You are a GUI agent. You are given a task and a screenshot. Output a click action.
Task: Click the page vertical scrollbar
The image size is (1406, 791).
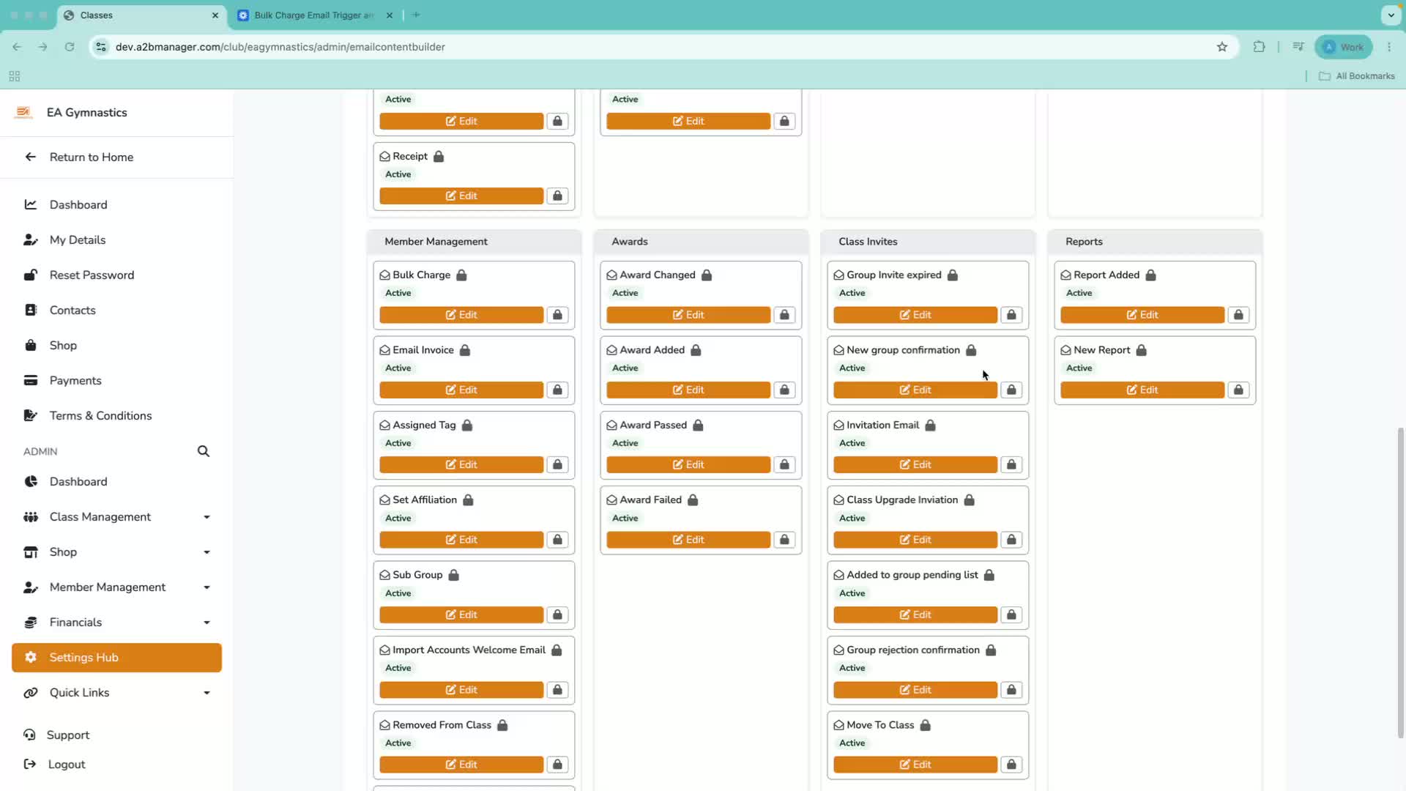pyautogui.click(x=1401, y=582)
